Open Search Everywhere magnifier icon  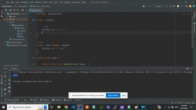pos(187,6)
